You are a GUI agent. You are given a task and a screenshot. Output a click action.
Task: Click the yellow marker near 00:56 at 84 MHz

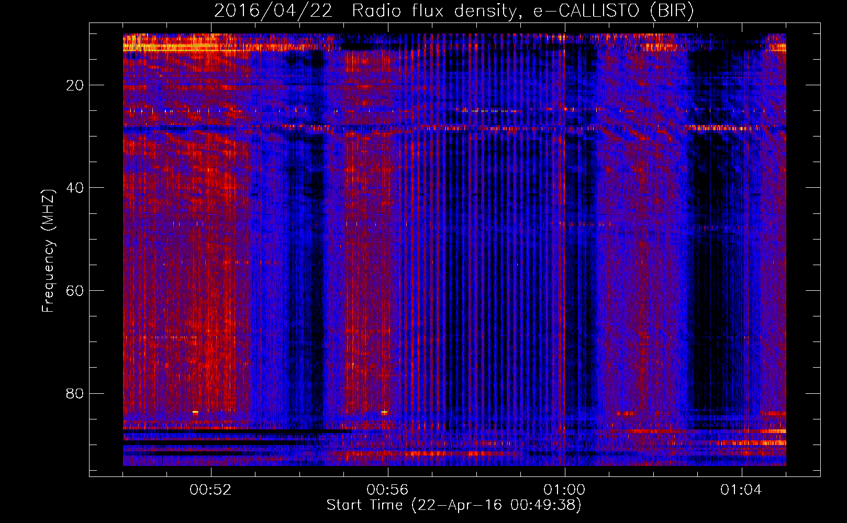[x=384, y=412]
